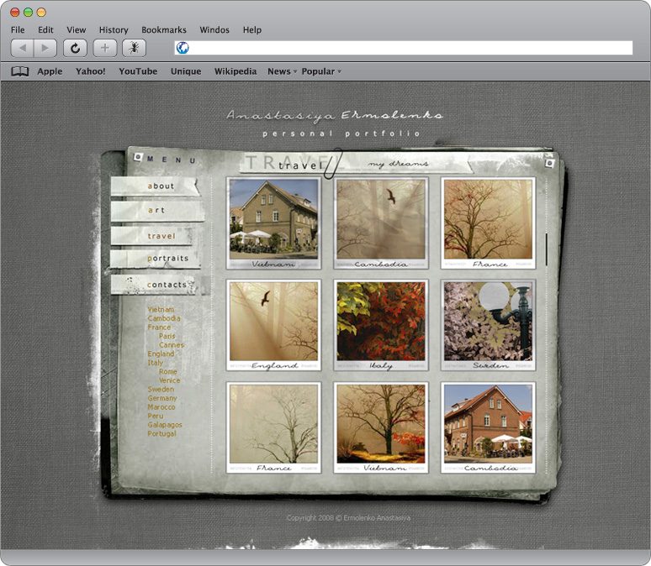
Task: Open the bookmarks book icon
Action: coord(19,71)
